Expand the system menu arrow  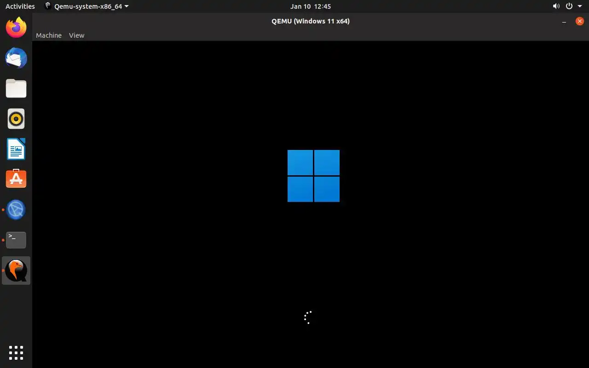pyautogui.click(x=580, y=6)
